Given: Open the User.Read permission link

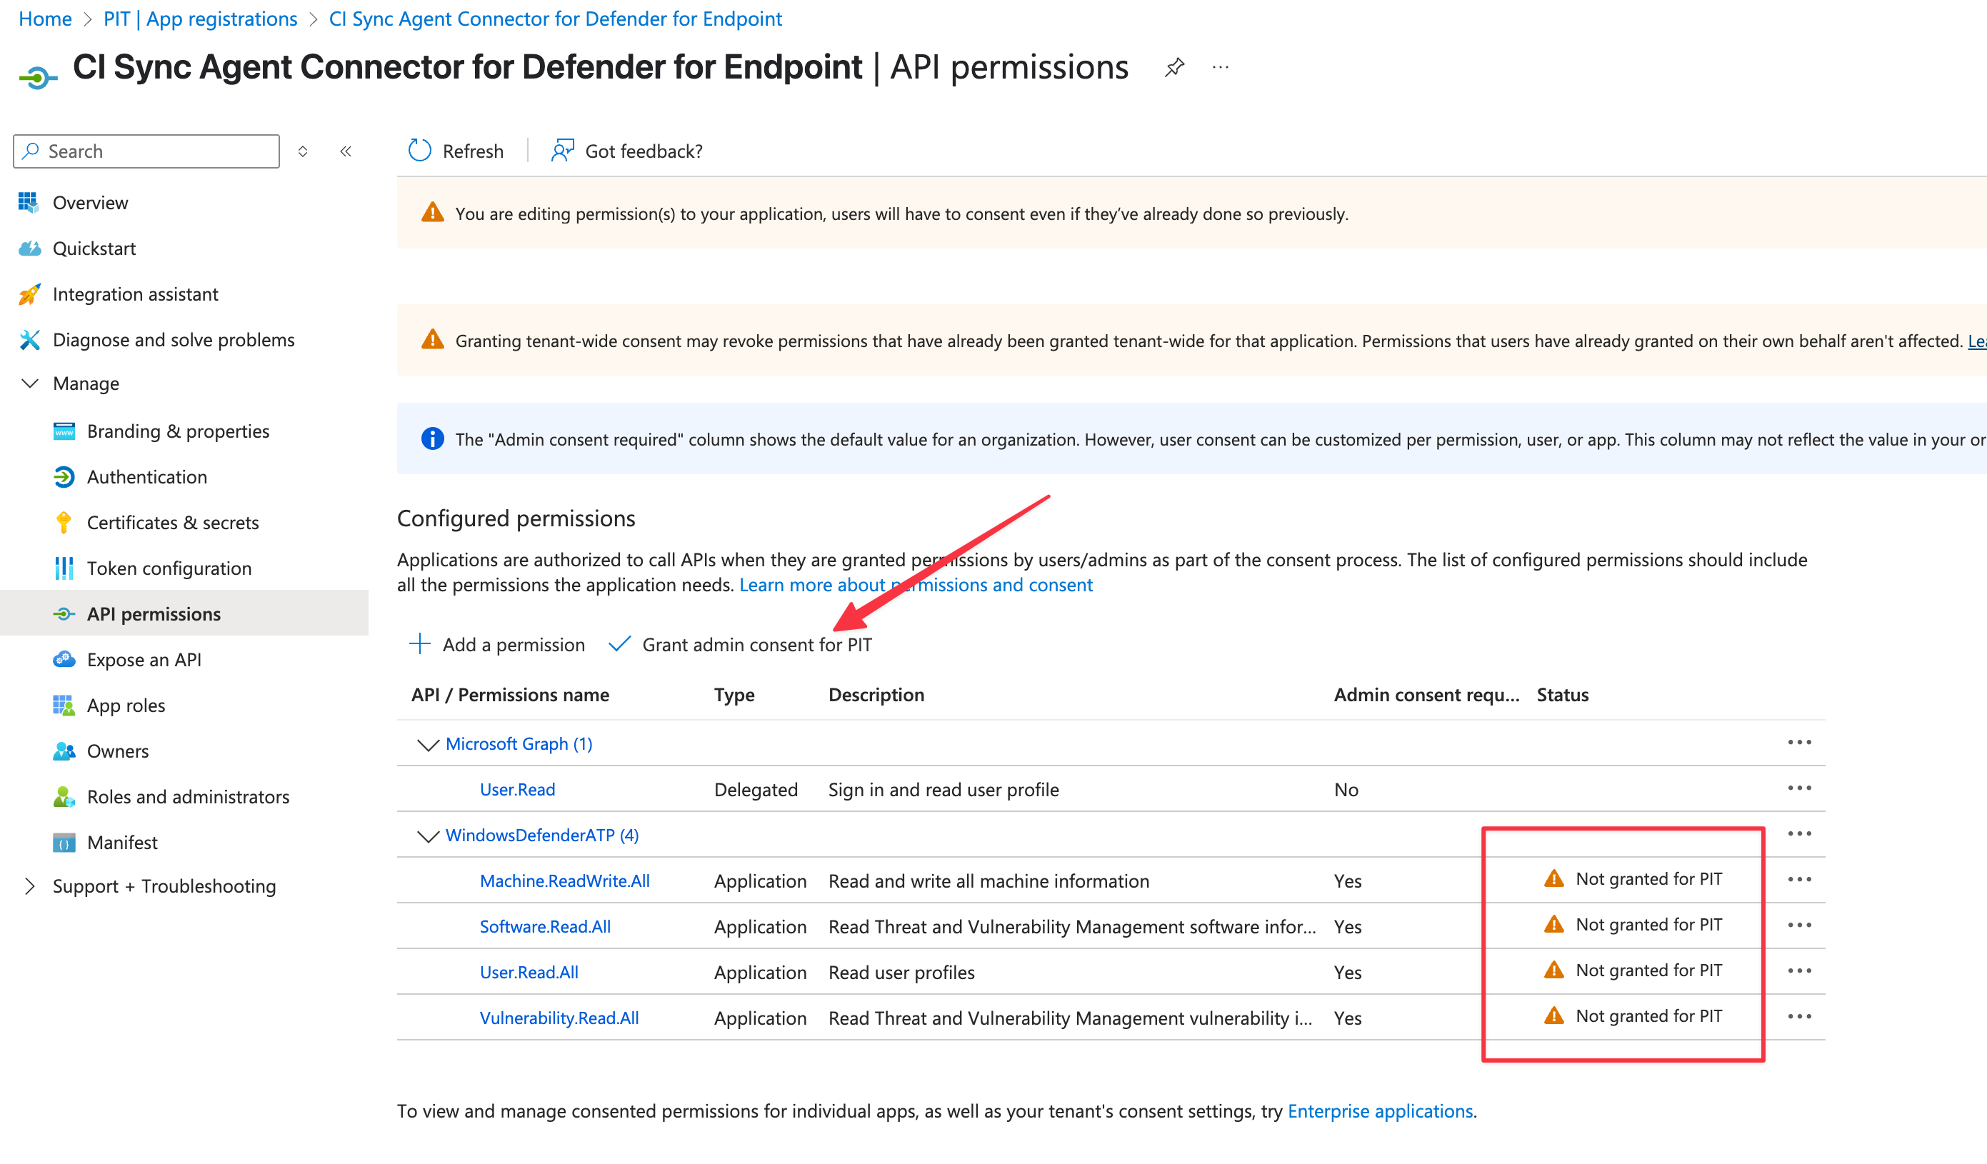Looking at the screenshot, I should (517, 789).
